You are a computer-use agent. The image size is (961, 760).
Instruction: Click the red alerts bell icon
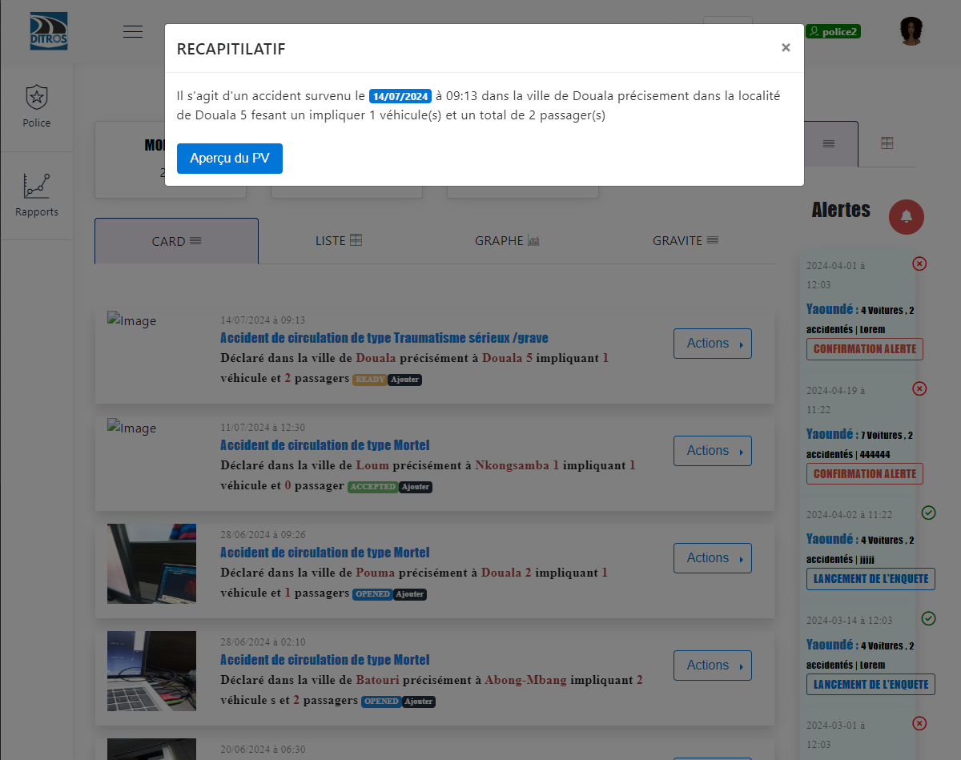(907, 217)
